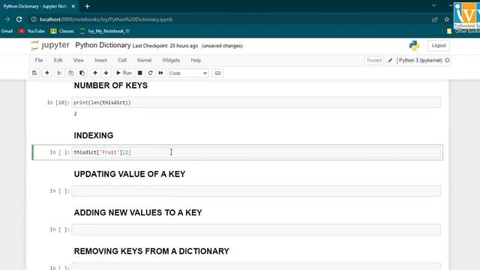
Task: Share this page icon
Action: coord(435,19)
